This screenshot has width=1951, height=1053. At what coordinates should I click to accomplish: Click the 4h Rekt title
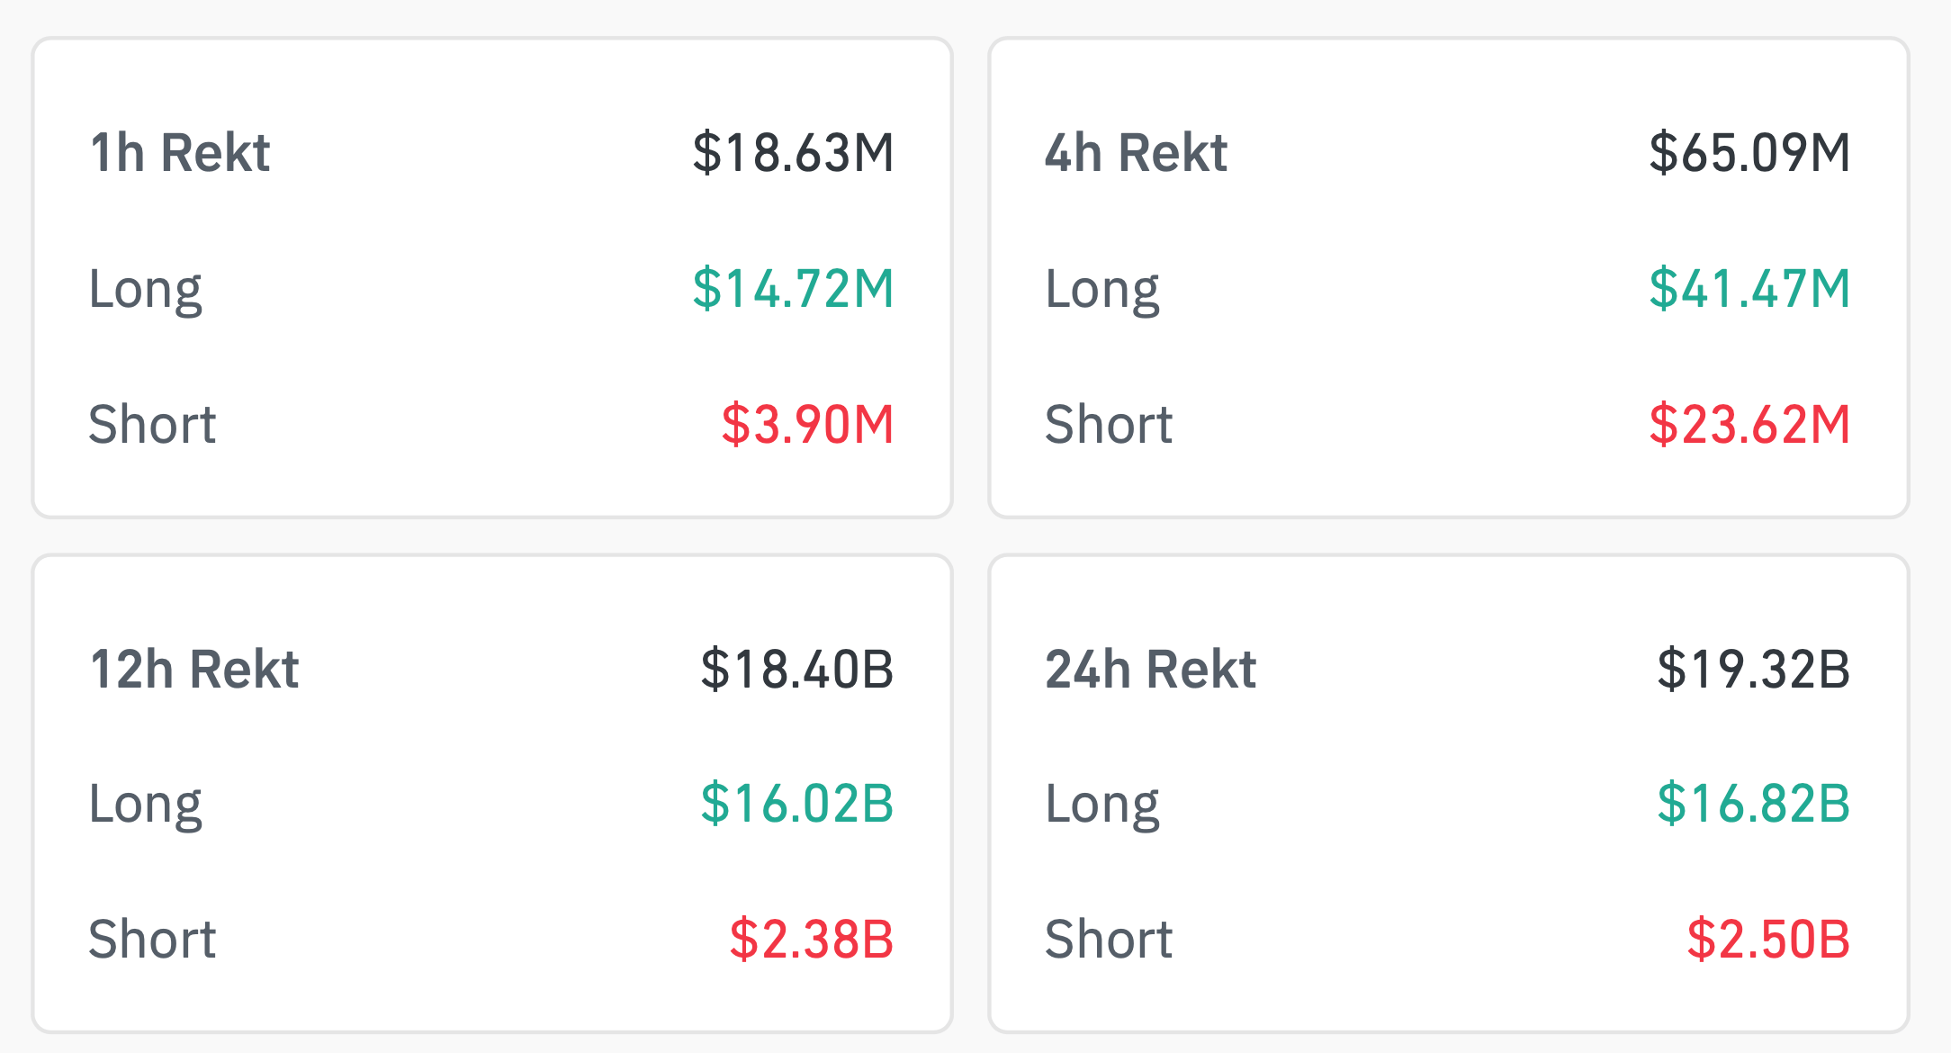[x=1136, y=152]
